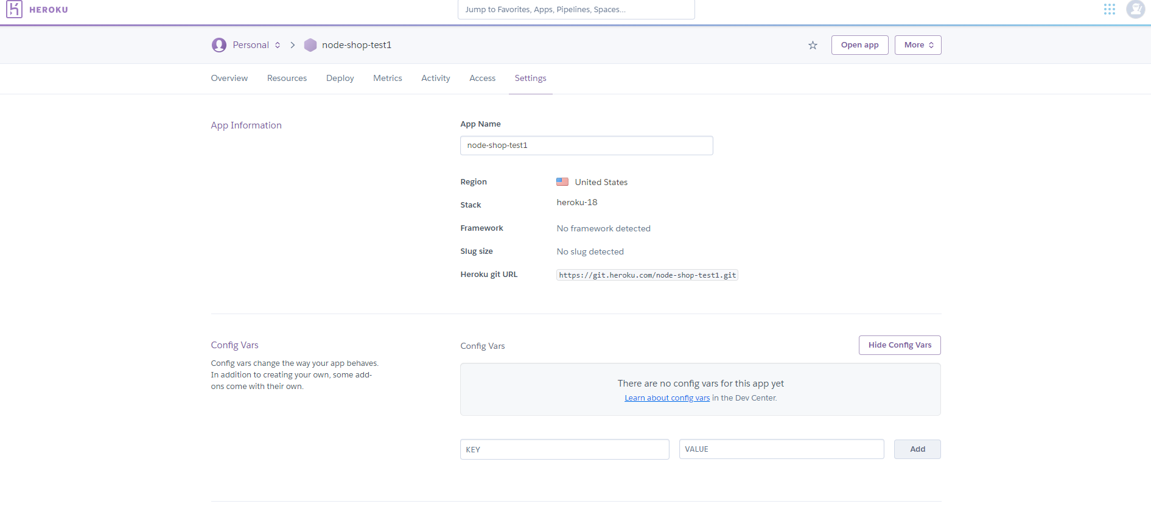Image resolution: width=1151 pixels, height=512 pixels.
Task: Click the HEROKU wordmark
Action: tap(49, 10)
